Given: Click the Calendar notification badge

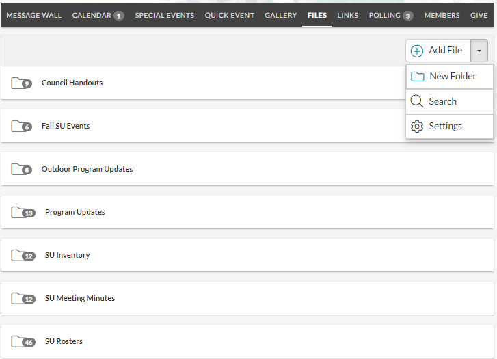Looking at the screenshot, I should [119, 16].
